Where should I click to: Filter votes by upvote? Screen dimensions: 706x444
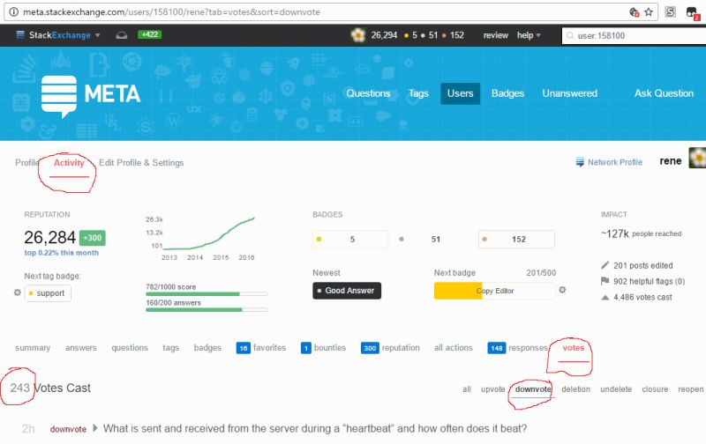coord(493,389)
